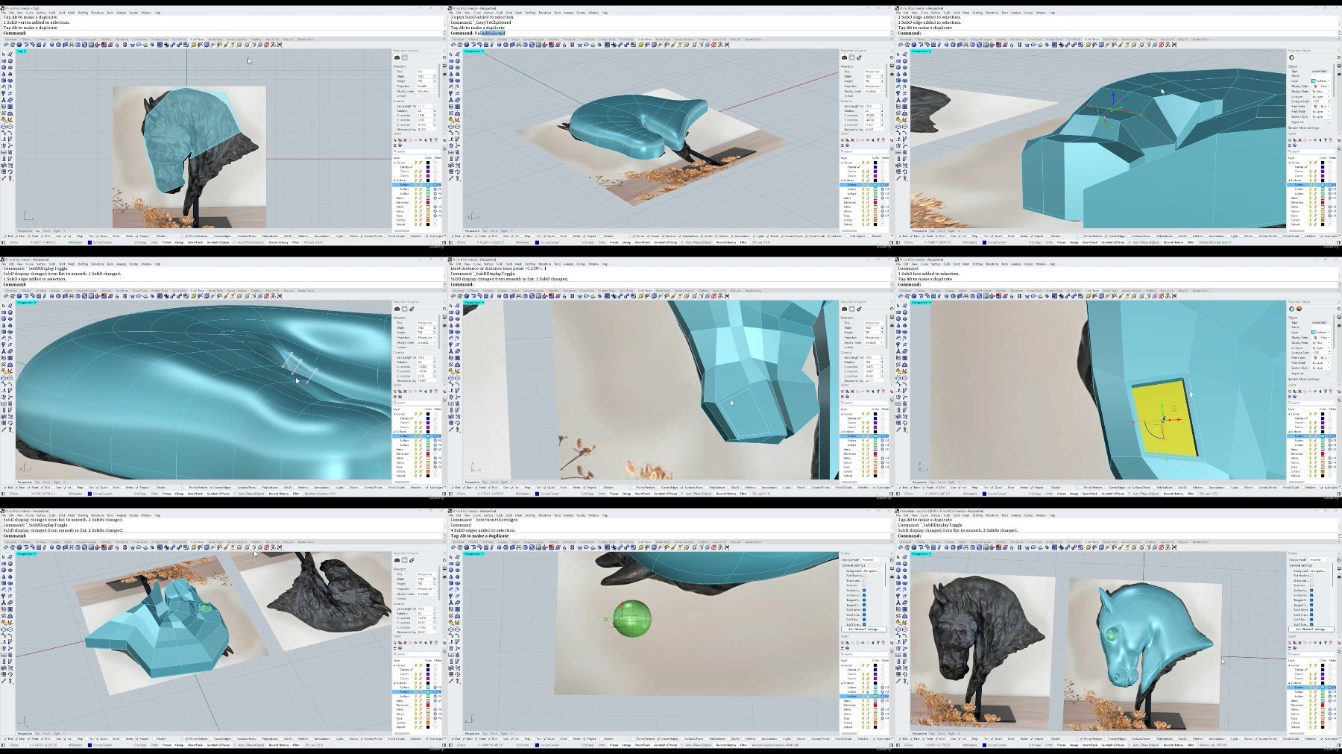
Task: Click the camera icon in the Top-view screenshot's Properties panel
Action: click(x=397, y=57)
